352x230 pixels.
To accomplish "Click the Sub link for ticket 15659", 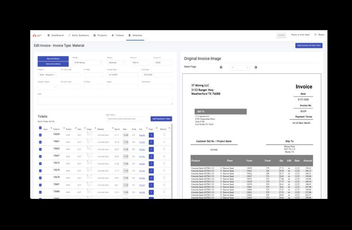I will [x=142, y=135].
